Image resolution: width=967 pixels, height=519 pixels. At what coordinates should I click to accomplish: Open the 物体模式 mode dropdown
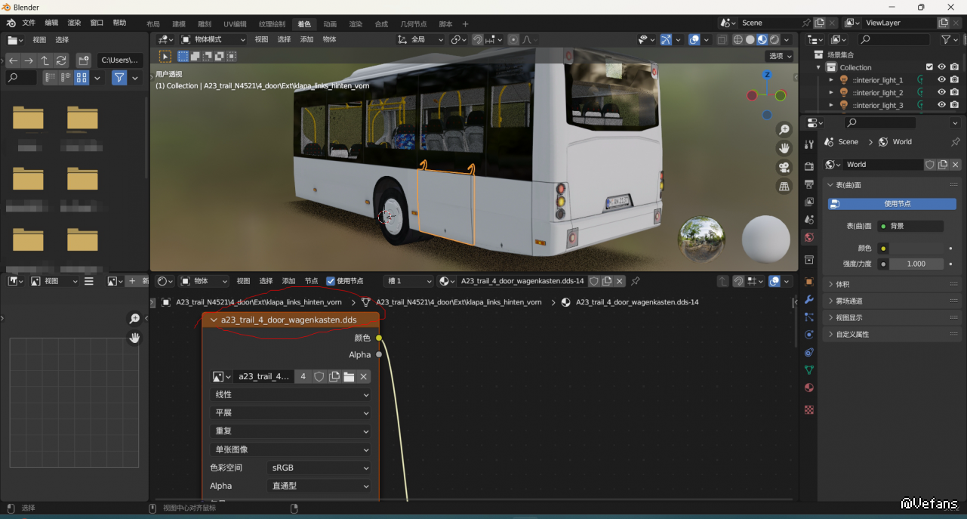(214, 39)
